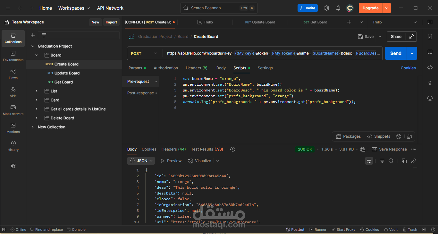Screen dimensions: 438x234
Task: Open History in the sidebar
Action: click(x=13, y=146)
